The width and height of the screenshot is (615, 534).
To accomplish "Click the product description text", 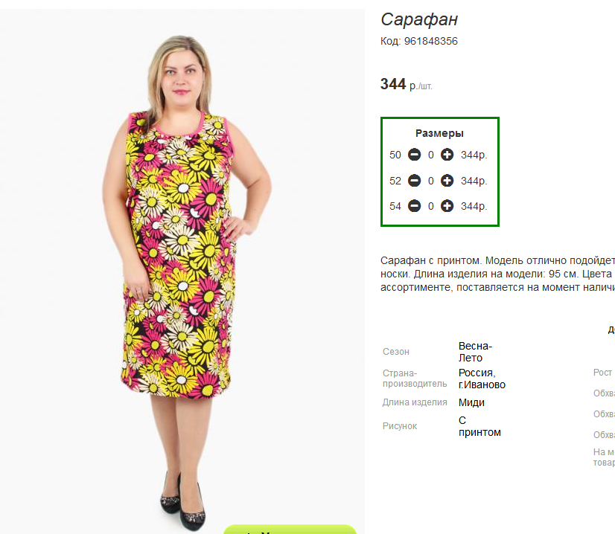I will (x=497, y=274).
